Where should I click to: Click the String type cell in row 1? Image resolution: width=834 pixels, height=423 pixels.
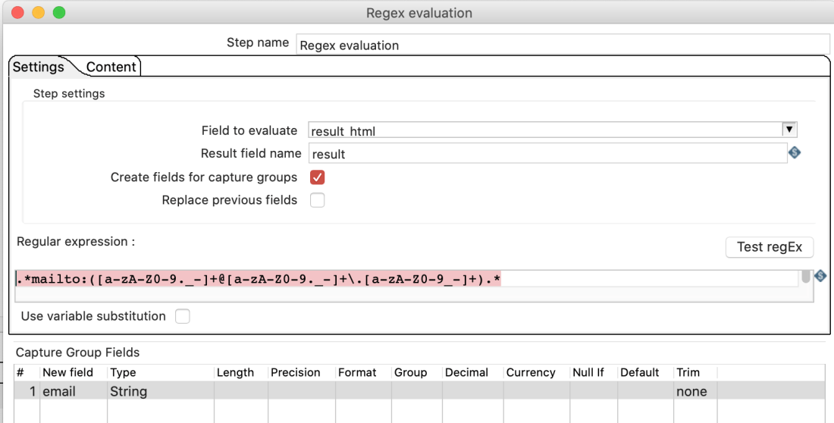159,391
